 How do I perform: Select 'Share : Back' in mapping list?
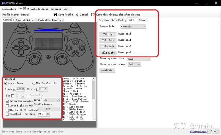71,91
